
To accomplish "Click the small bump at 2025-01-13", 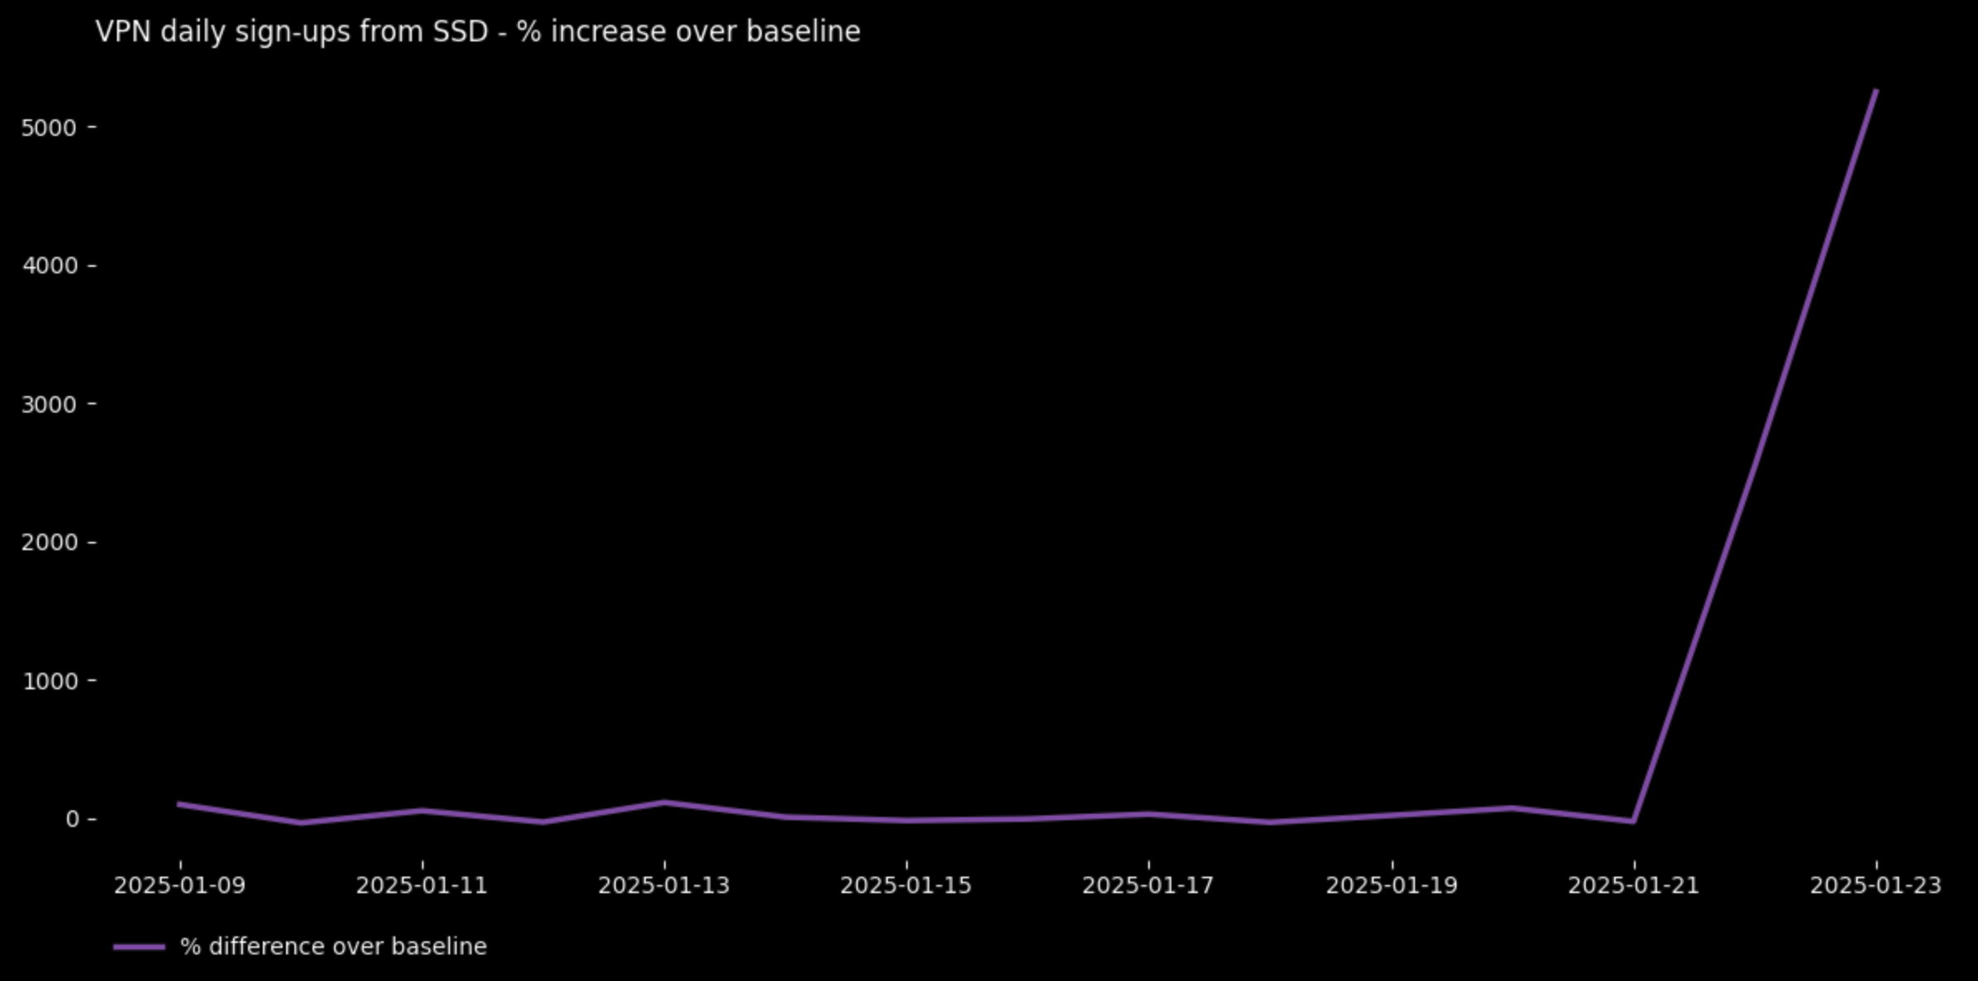I will 664,802.
